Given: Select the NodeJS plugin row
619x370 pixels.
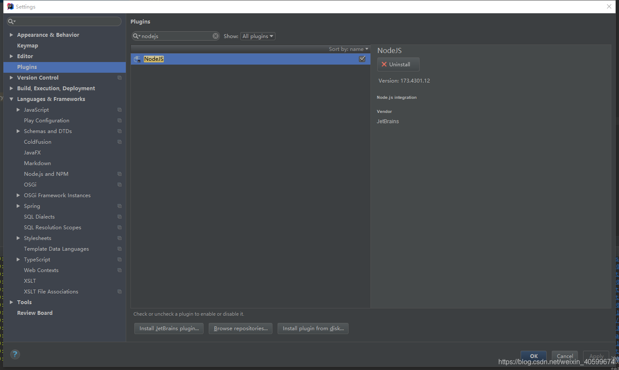Looking at the screenshot, I should coord(250,59).
